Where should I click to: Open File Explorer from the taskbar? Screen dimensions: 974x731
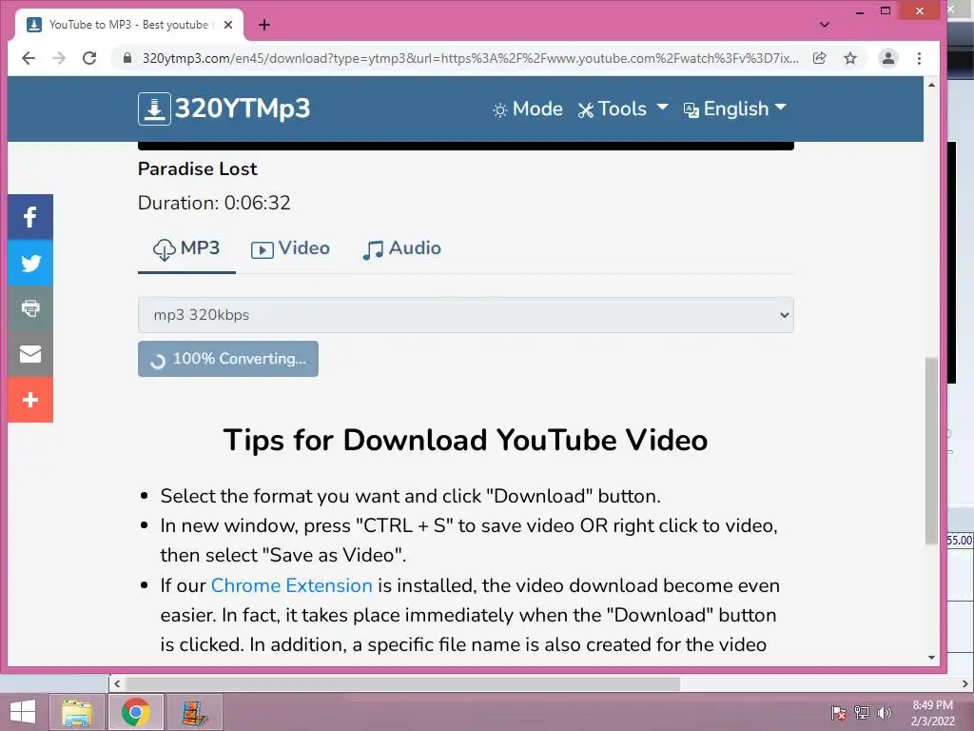point(77,712)
